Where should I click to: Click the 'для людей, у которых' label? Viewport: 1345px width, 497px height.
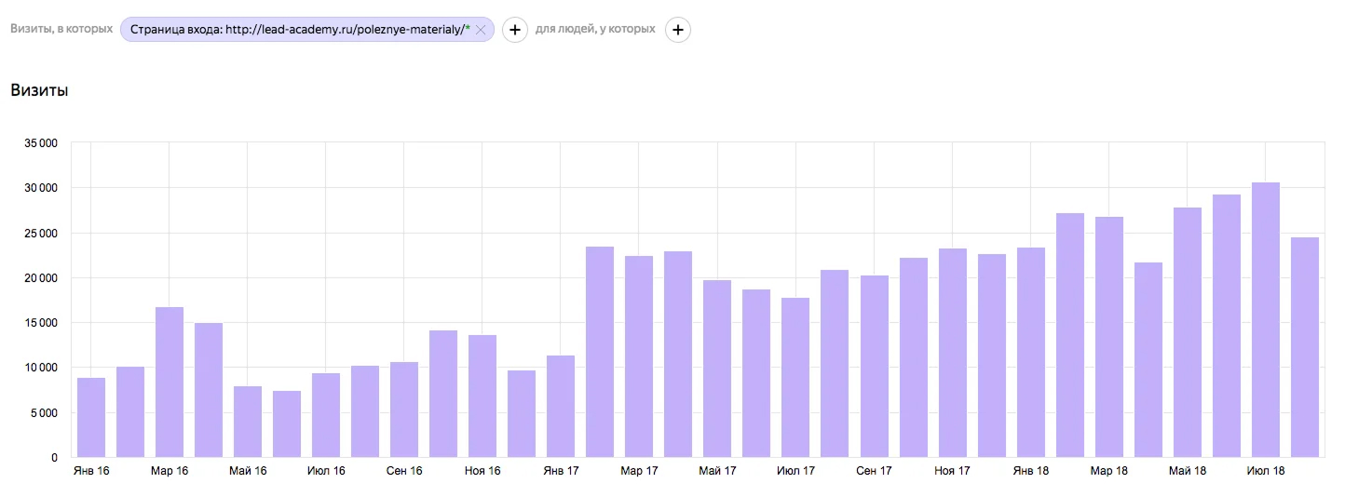pos(595,29)
